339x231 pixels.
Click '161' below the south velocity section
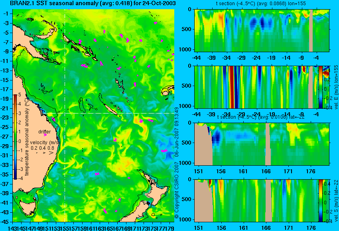tap(243, 228)
